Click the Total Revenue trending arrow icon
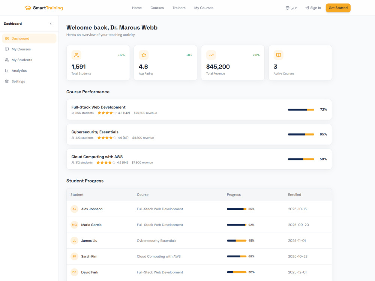Viewport: 375px width, 281px height. pos(211,55)
